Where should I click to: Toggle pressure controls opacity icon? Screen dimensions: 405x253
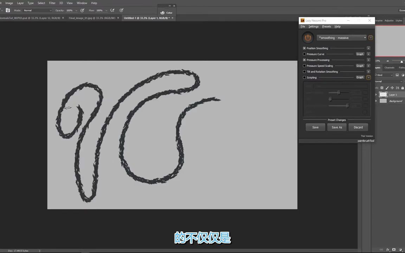(82, 10)
